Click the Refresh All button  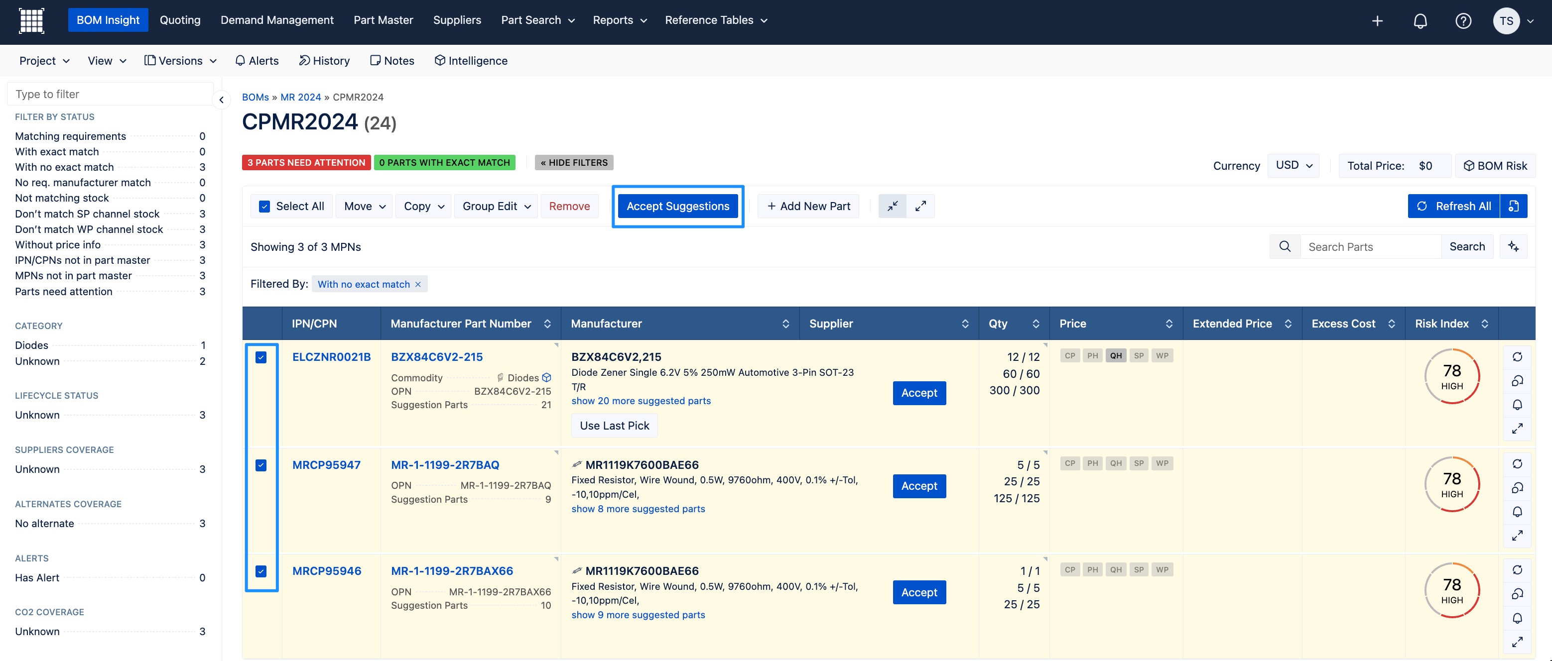click(1454, 206)
